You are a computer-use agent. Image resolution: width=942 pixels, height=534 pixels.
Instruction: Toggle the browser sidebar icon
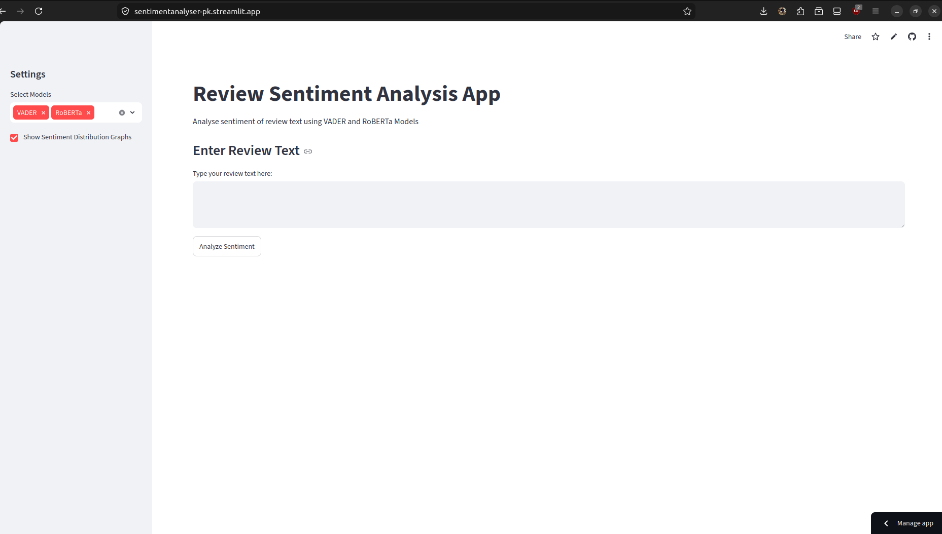[x=837, y=11]
